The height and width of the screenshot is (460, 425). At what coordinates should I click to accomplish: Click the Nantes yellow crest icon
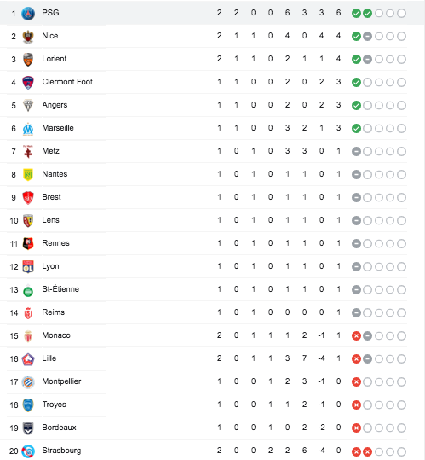(x=28, y=175)
